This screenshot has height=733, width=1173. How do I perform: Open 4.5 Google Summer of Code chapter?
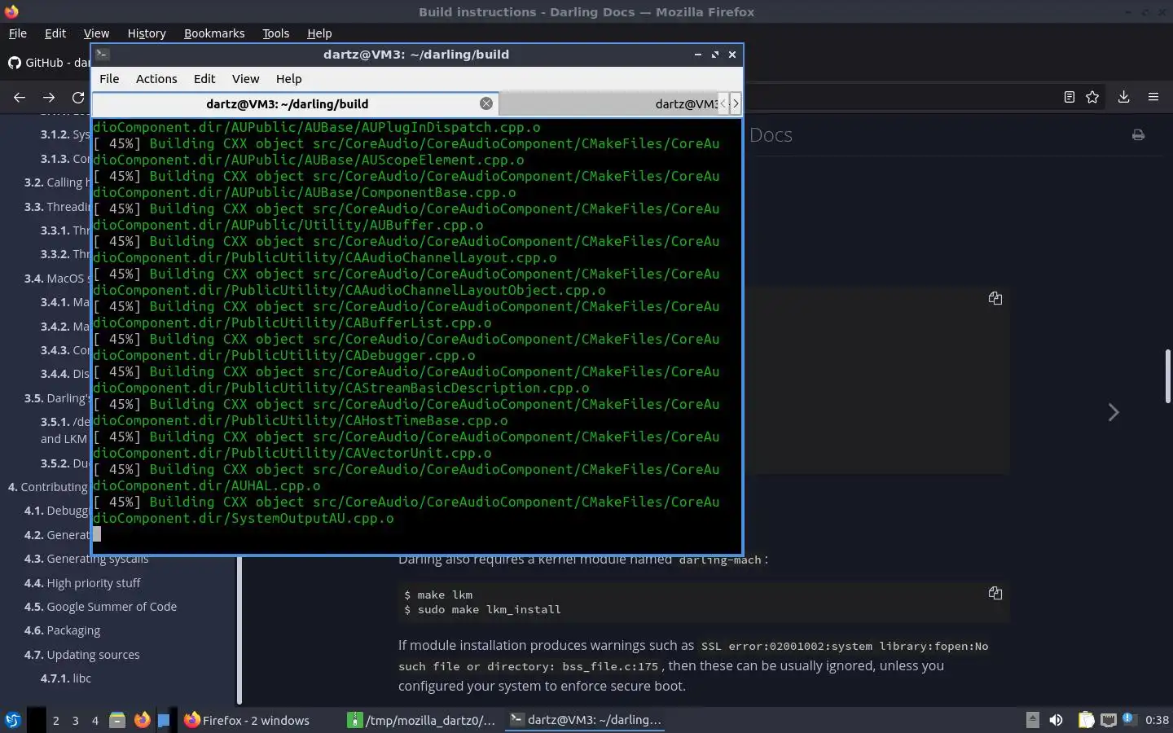100,607
